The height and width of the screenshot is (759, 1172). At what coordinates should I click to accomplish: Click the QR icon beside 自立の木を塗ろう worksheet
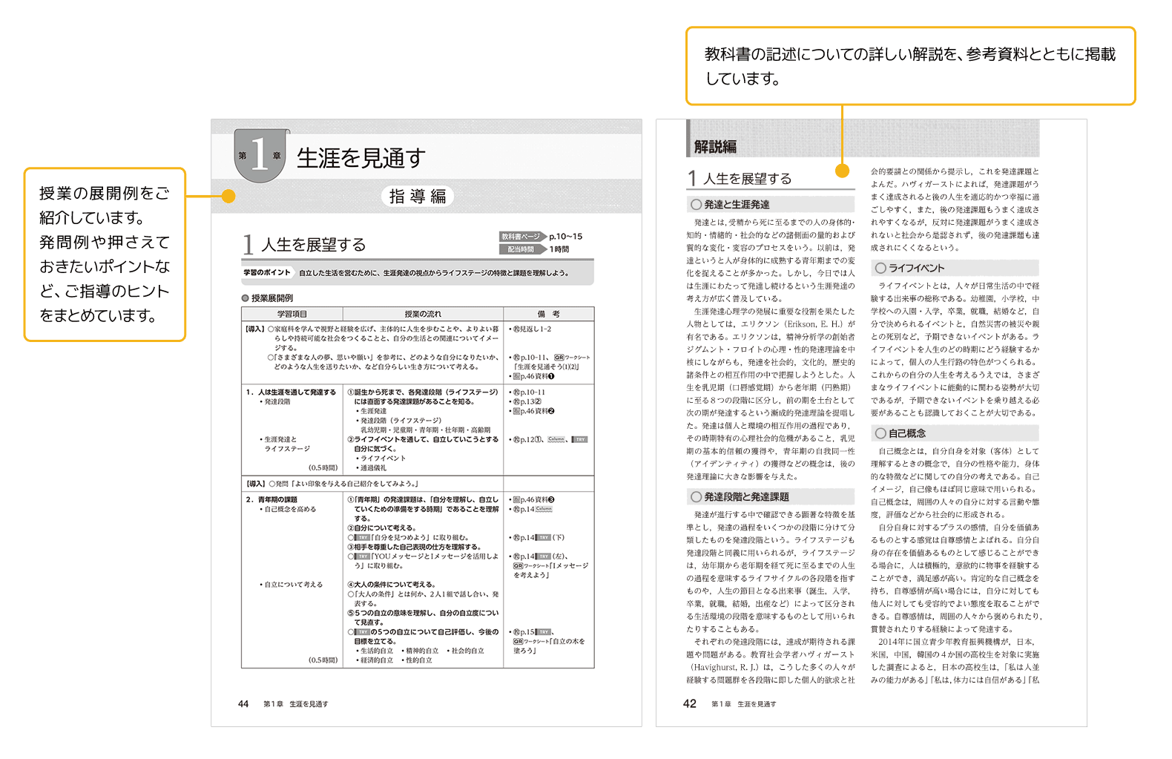coord(518,642)
